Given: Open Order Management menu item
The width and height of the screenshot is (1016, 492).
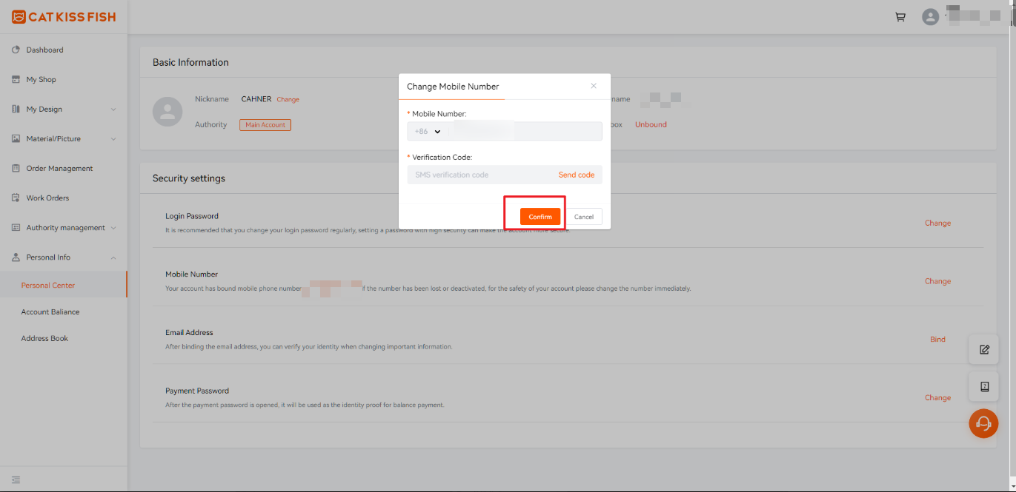Looking at the screenshot, I should pos(59,168).
